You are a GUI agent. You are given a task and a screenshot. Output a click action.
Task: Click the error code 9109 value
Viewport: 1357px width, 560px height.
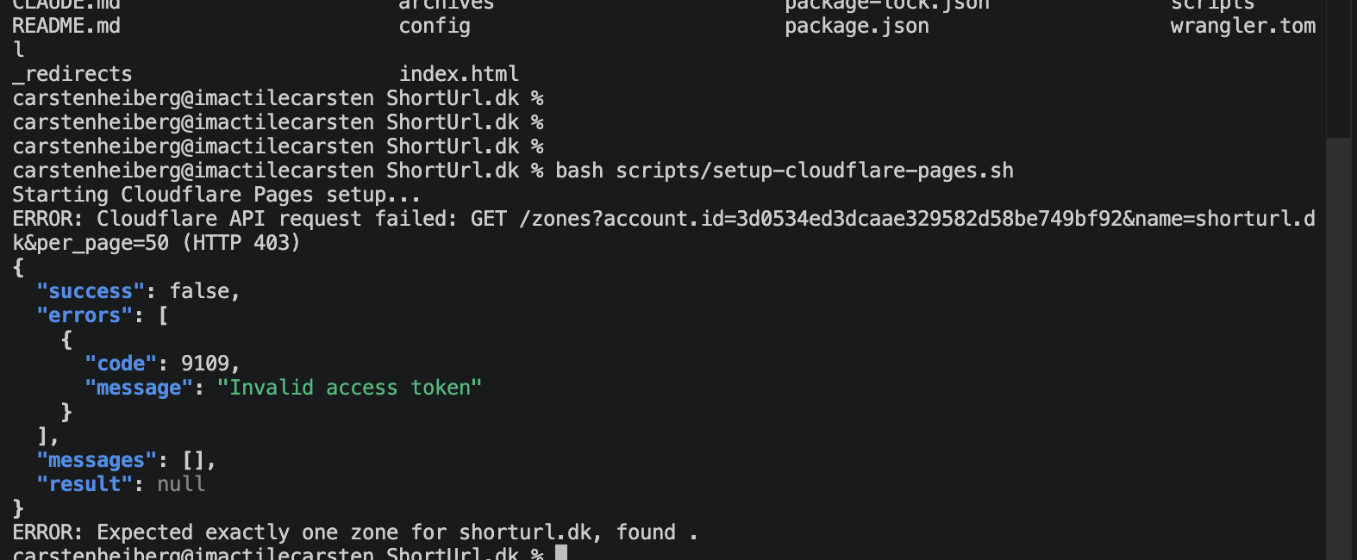click(204, 364)
